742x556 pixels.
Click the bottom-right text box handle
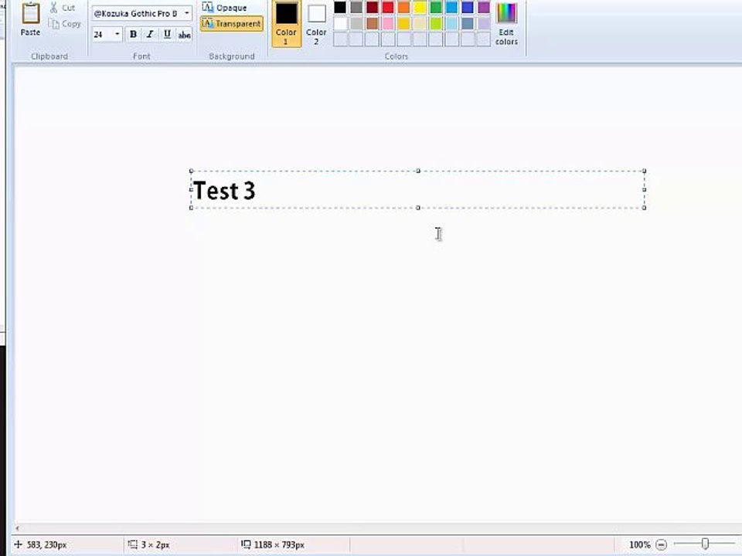pyautogui.click(x=644, y=208)
